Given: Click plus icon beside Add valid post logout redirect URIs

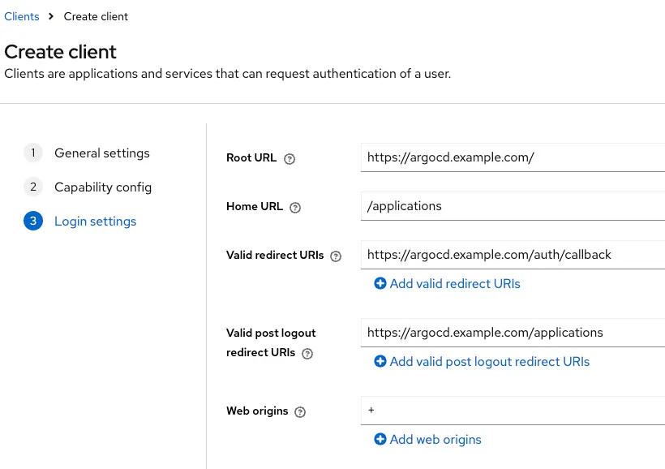Looking at the screenshot, I should click(x=380, y=362).
